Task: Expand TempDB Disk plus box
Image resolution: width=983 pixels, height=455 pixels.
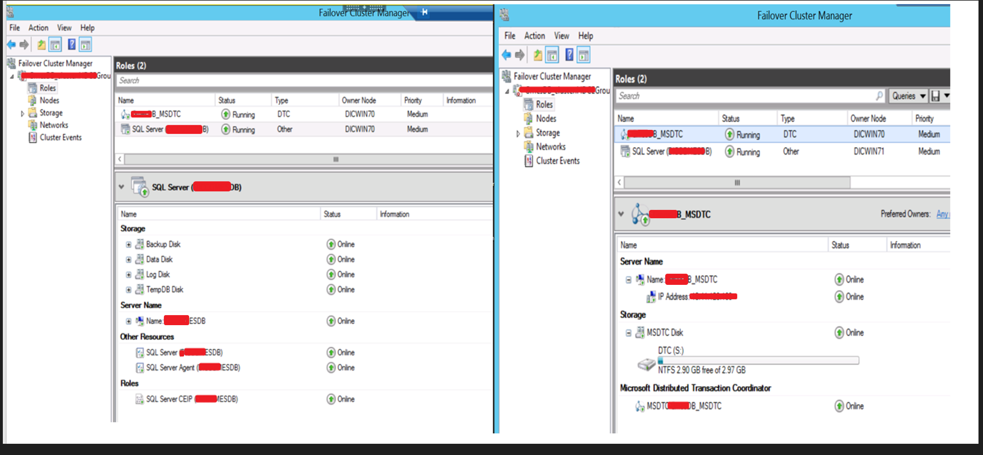Action: click(x=129, y=290)
